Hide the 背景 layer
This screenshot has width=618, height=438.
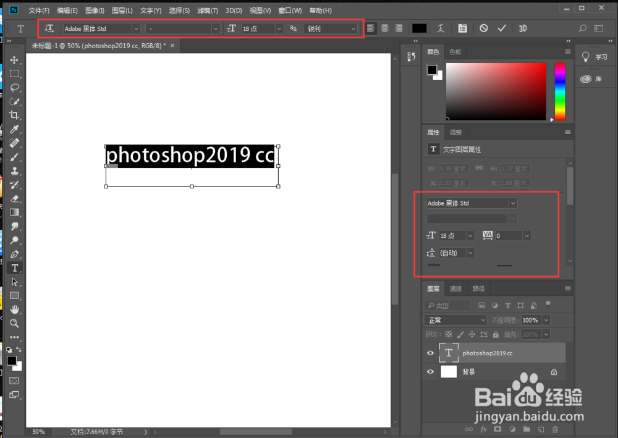point(430,371)
